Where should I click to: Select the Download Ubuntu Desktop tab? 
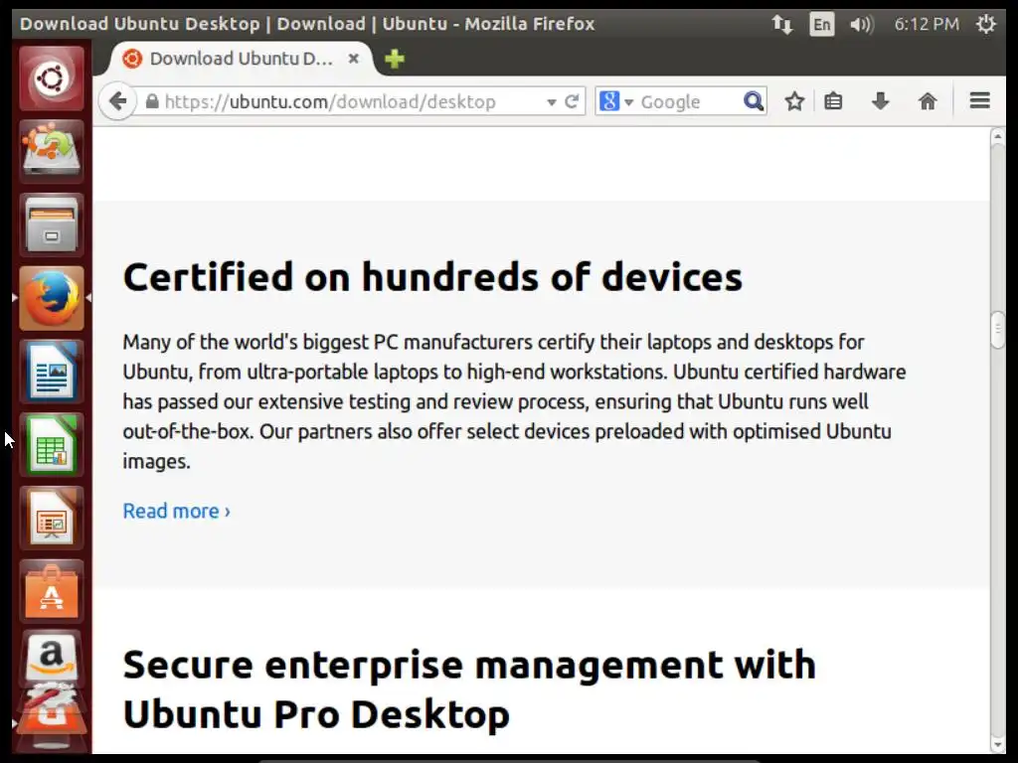(241, 59)
